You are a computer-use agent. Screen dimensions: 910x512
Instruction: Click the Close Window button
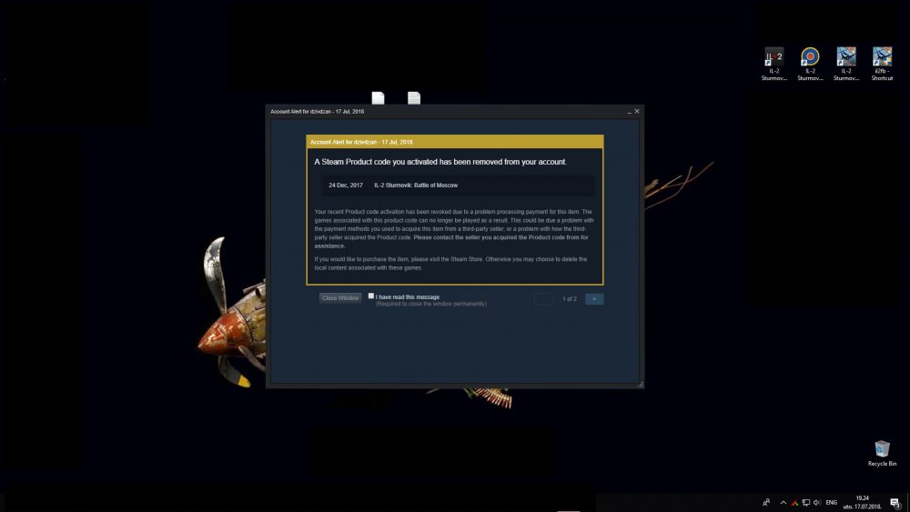tap(340, 298)
